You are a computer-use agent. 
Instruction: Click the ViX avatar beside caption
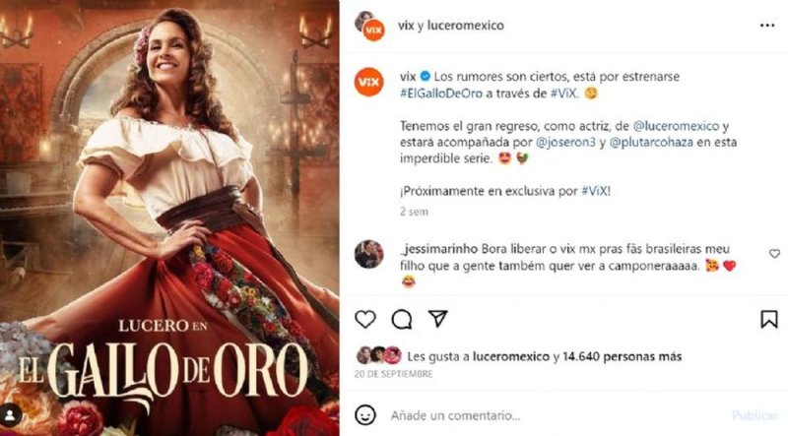(369, 82)
